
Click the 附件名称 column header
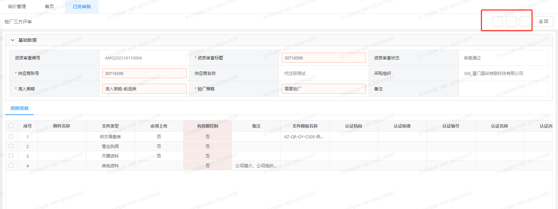pos(62,126)
